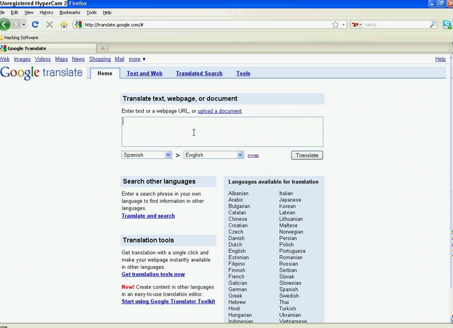The height and width of the screenshot is (328, 453).
Task: Click the search magnifier icon
Action: pyautogui.click(x=433, y=25)
